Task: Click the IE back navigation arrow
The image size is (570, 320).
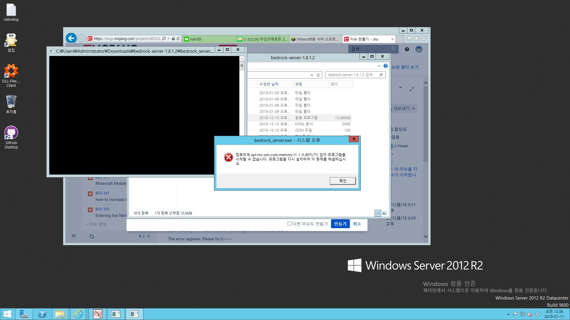Action: (71, 38)
